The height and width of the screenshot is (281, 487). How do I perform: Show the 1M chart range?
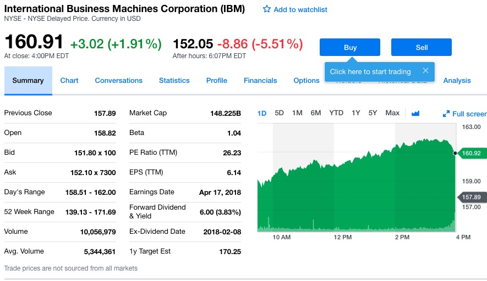point(297,113)
